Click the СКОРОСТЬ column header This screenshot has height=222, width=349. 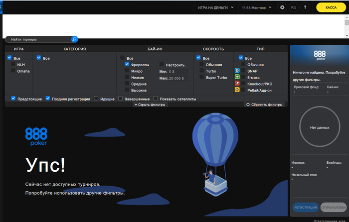click(213, 49)
